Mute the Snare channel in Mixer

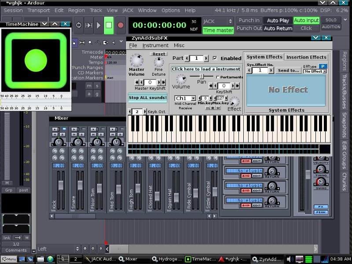(74, 135)
